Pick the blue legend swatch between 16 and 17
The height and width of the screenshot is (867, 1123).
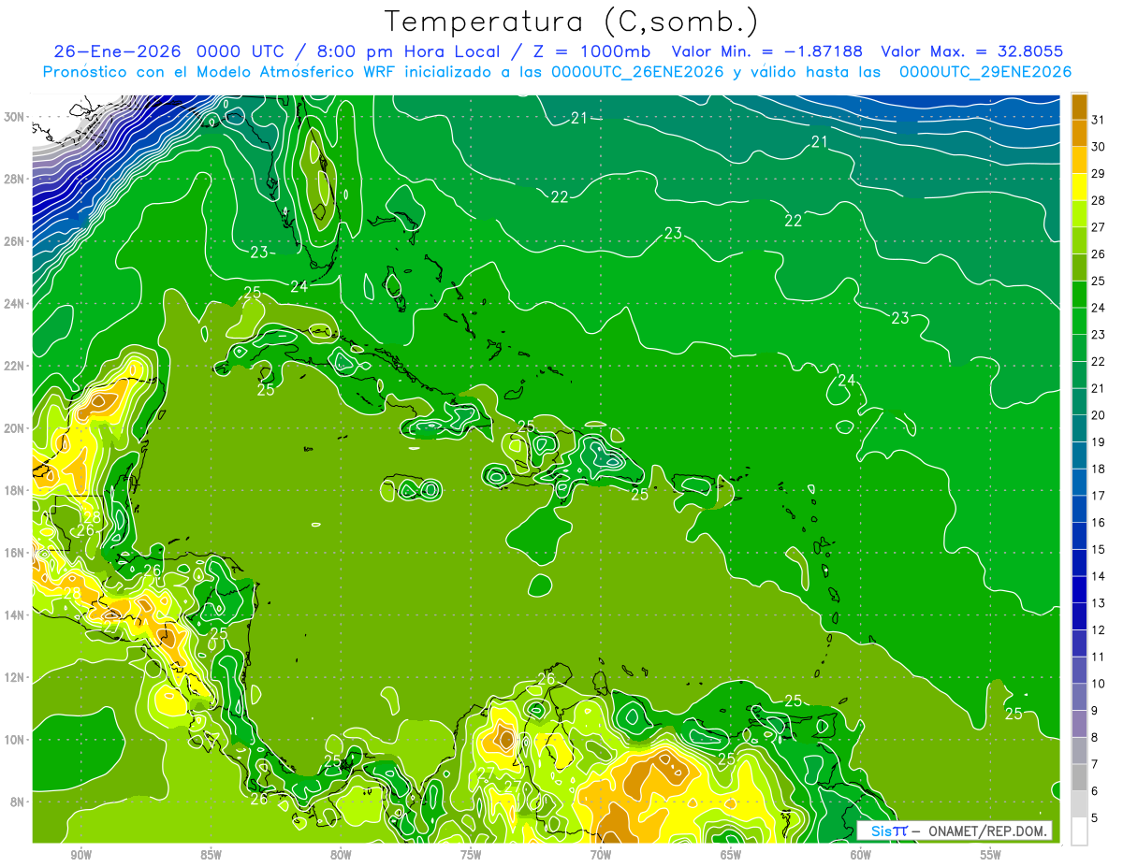(1079, 509)
